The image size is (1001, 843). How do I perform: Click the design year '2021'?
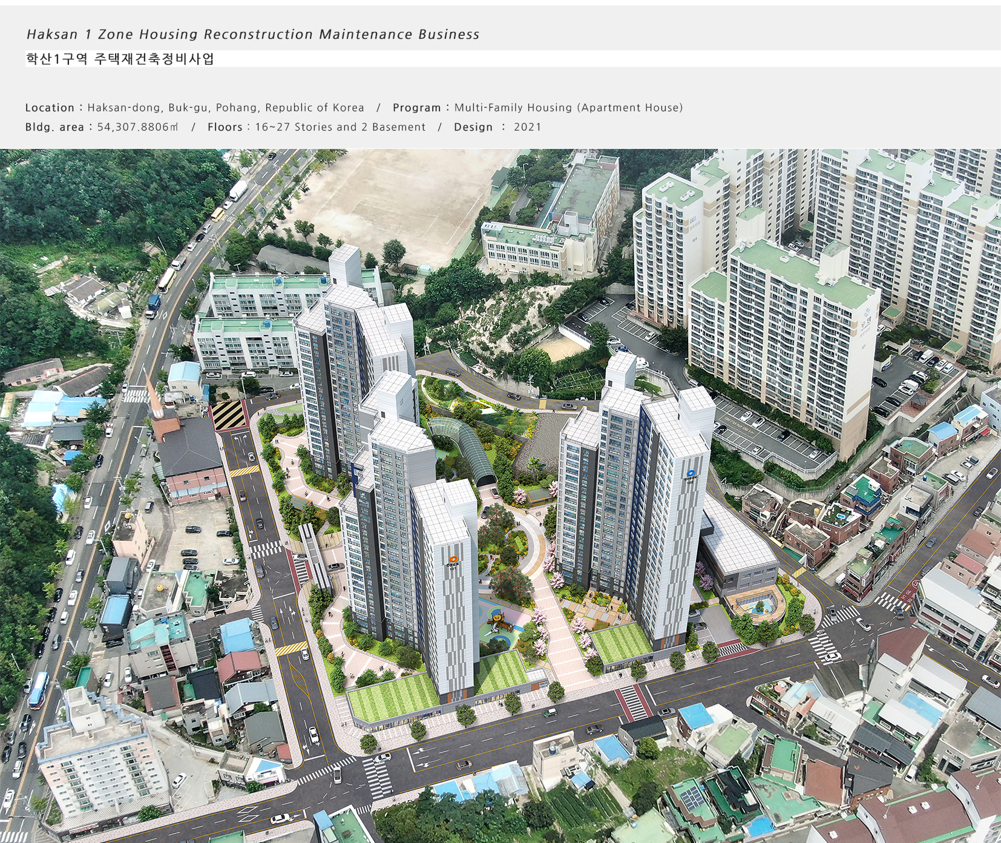[x=528, y=127]
